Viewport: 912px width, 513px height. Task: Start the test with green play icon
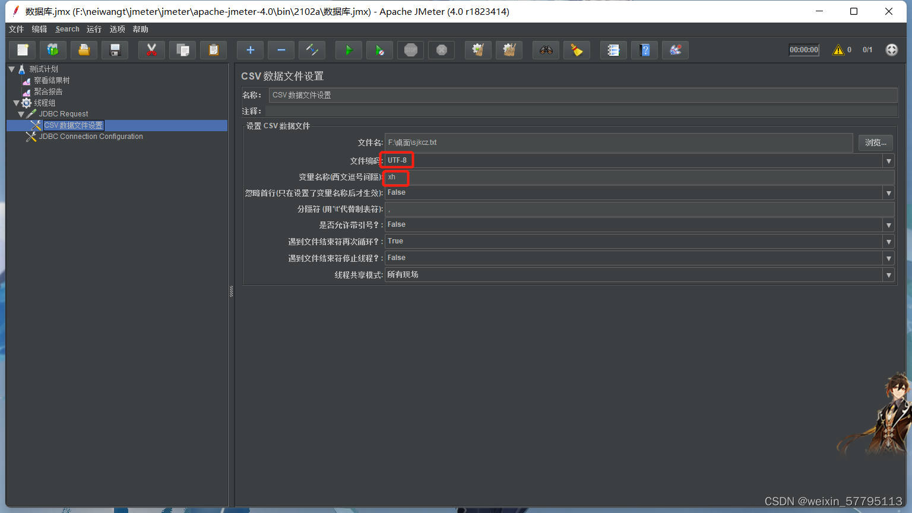349,50
